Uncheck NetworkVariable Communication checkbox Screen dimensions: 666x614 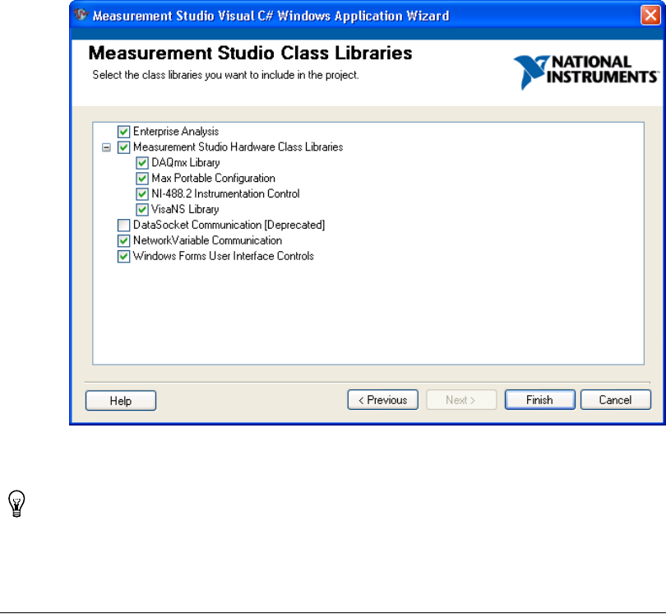pyautogui.click(x=123, y=241)
